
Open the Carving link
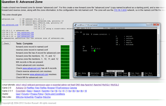coord(73,88)
